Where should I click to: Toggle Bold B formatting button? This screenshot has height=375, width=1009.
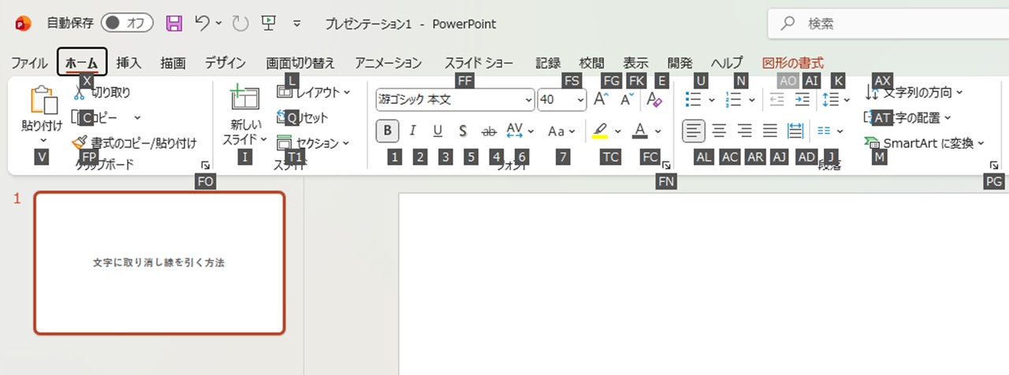(387, 131)
